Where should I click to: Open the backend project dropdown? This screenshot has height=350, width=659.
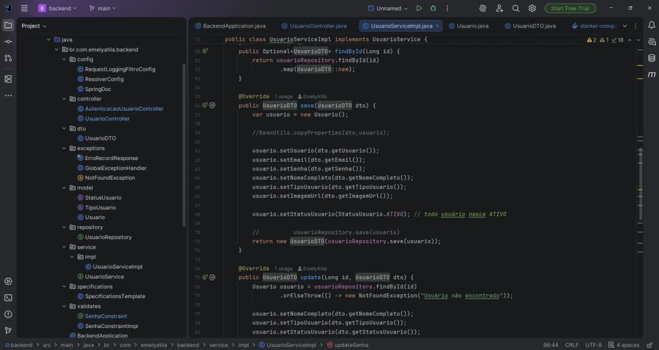click(x=57, y=8)
